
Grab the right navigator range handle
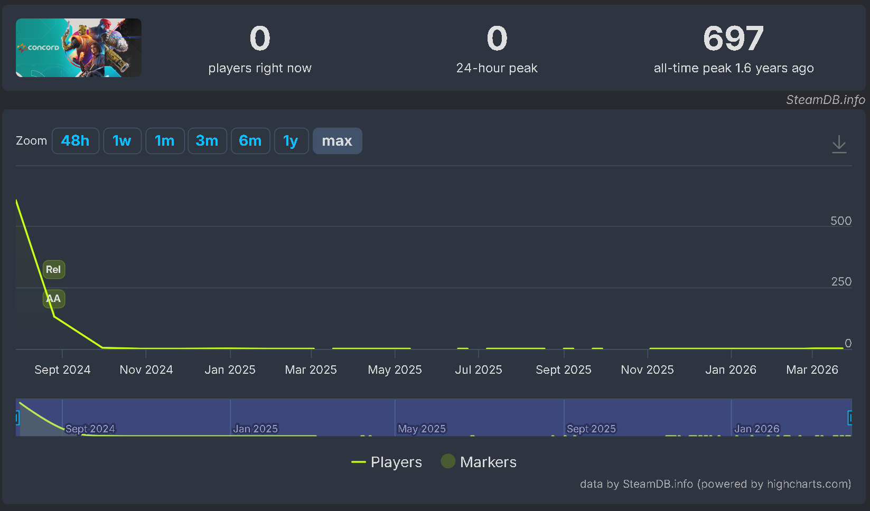(x=850, y=418)
